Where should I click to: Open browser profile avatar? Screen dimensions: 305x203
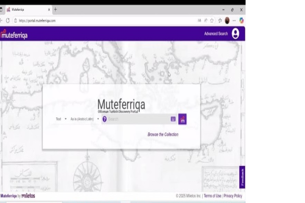(x=227, y=21)
